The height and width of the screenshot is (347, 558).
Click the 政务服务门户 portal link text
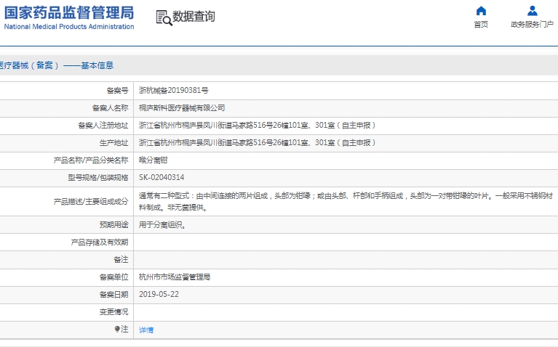532,25
